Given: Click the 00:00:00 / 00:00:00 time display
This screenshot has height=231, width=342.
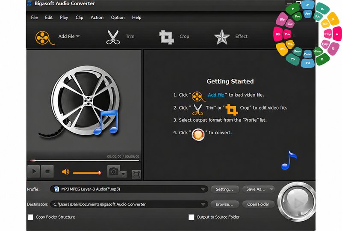Looking at the screenshot, I should (x=123, y=156).
